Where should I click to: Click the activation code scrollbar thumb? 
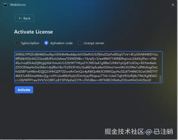point(160,79)
